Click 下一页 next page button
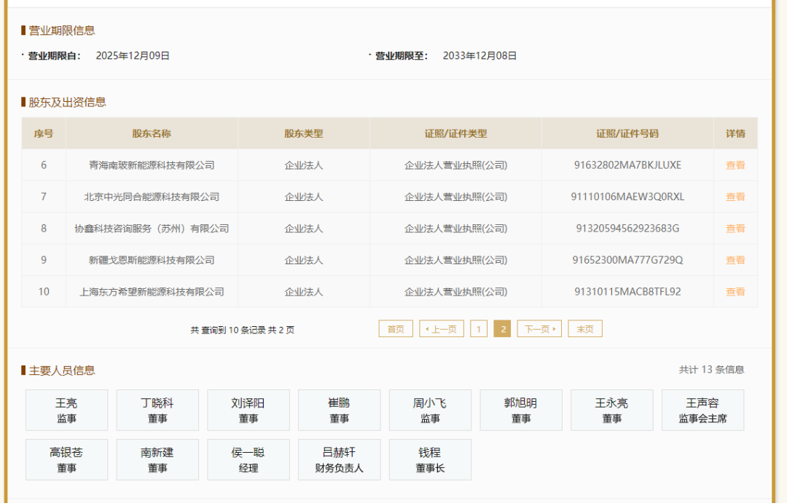 point(539,329)
